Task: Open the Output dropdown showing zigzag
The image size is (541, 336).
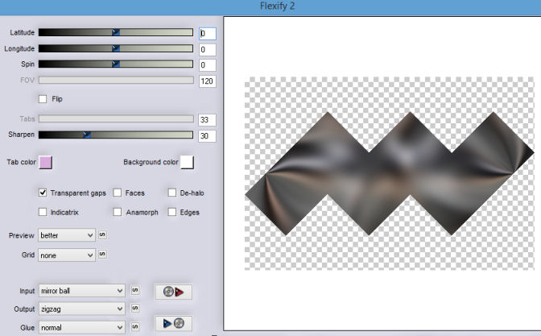Action: [x=82, y=309]
